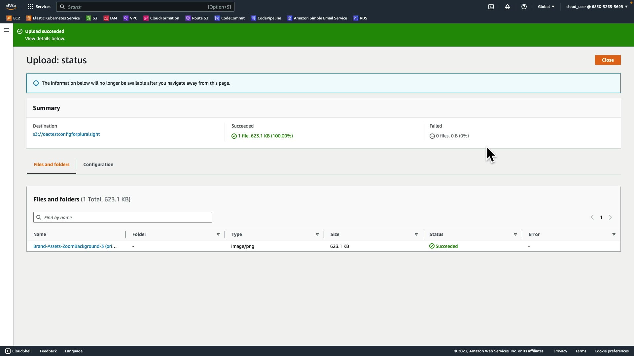
Task: Open the hamburger side navigation menu
Action: coord(7,30)
